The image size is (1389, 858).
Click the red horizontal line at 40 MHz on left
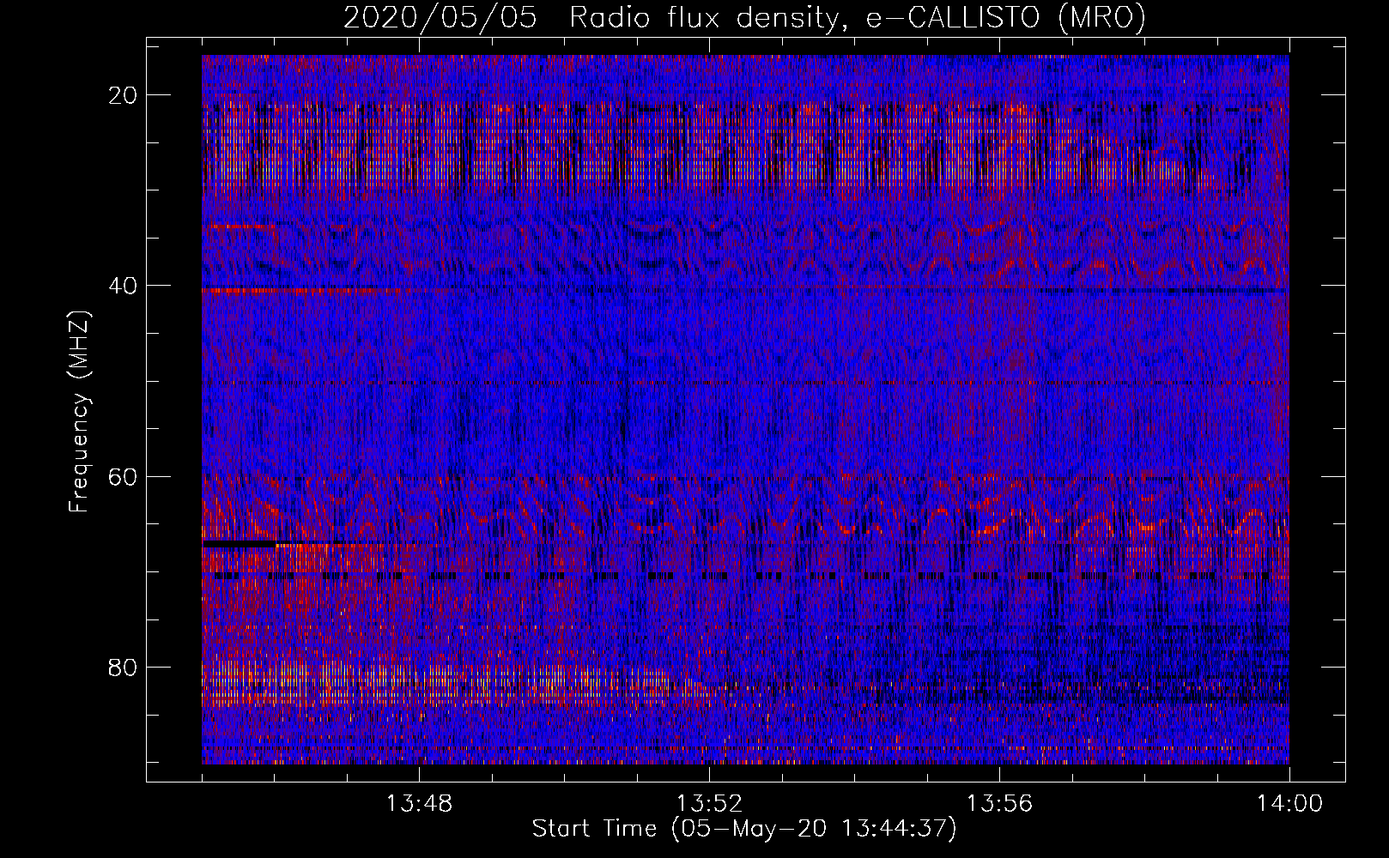(300, 291)
